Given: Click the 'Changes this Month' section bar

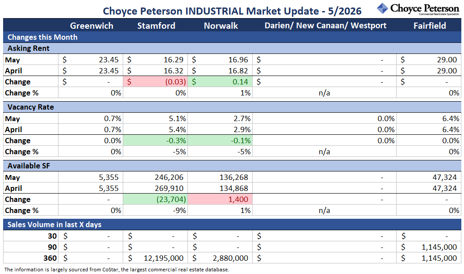Looking at the screenshot, I should (x=232, y=37).
